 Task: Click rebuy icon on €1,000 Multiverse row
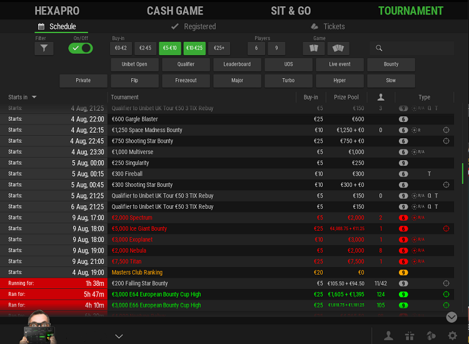(x=418, y=152)
